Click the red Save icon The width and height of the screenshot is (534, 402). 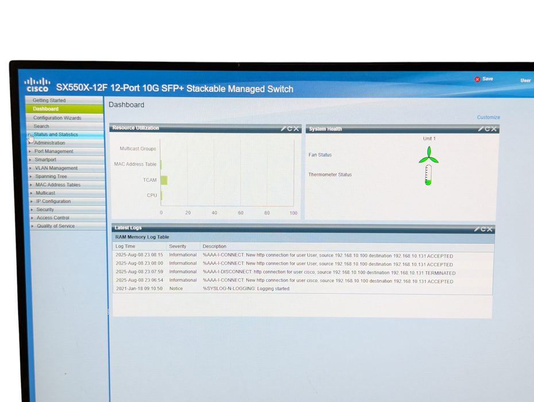click(x=477, y=79)
